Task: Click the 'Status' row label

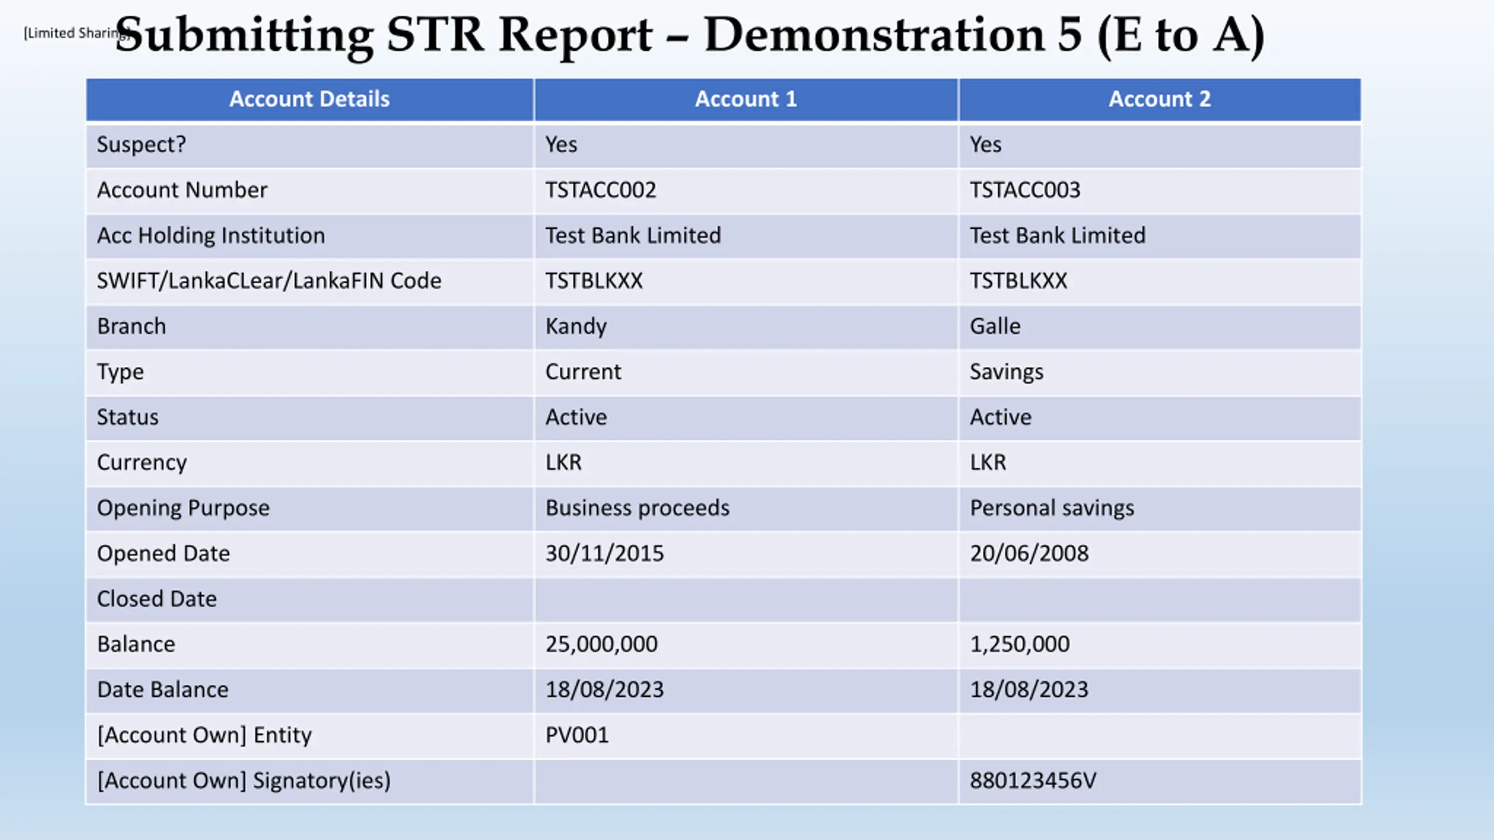Action: [127, 418]
